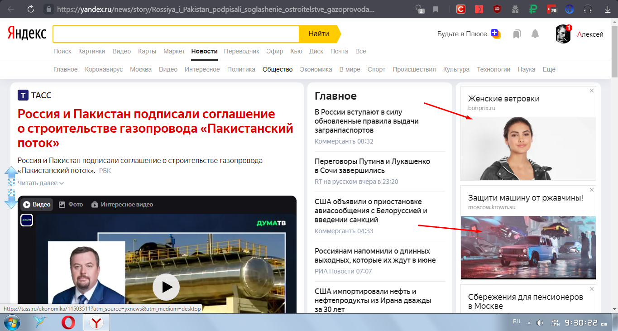
Task: Select the Видео media tab in player
Action: tap(37, 204)
